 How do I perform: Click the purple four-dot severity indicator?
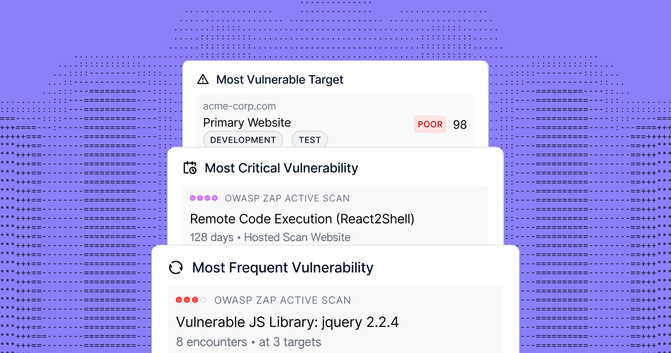(x=204, y=198)
